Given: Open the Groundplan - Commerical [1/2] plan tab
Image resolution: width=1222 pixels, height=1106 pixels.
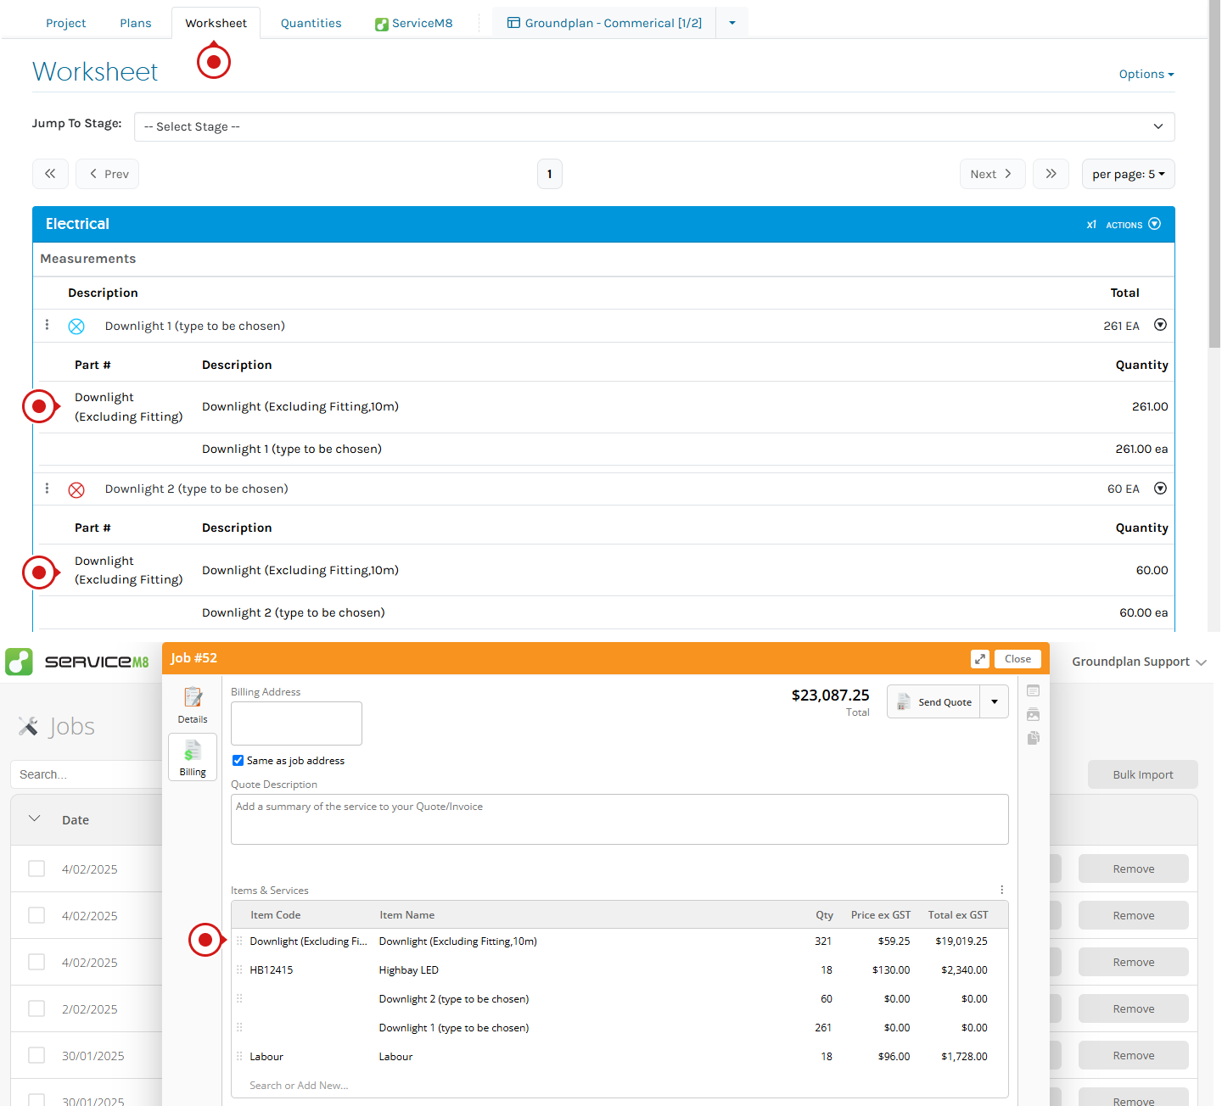Looking at the screenshot, I should pos(604,23).
